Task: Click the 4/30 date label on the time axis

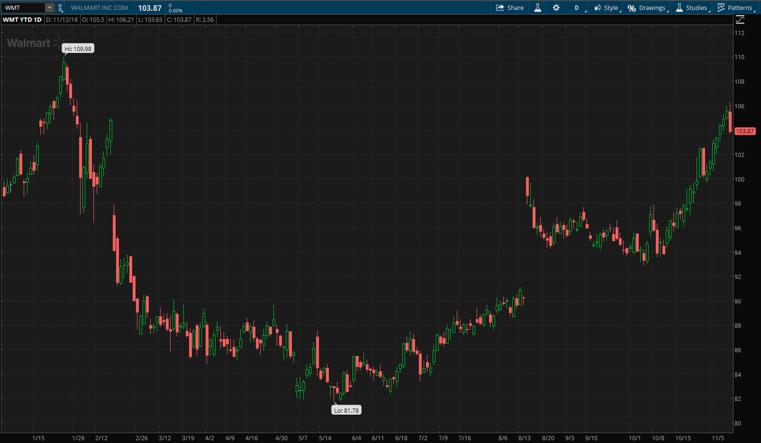Action: click(x=281, y=438)
